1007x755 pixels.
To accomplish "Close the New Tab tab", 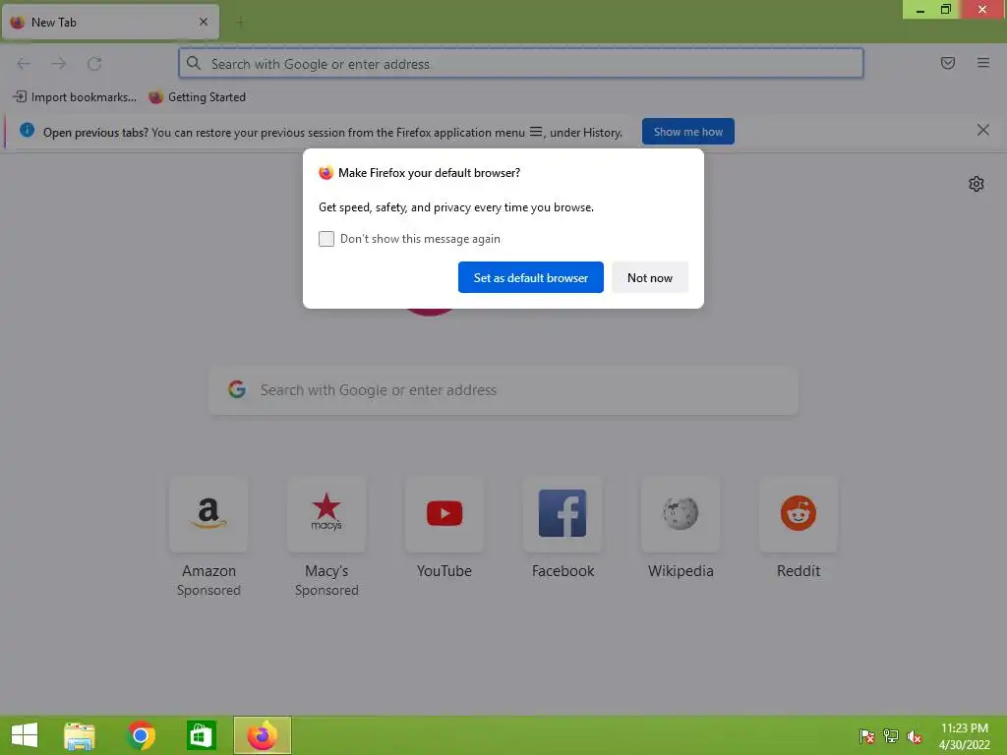I will pos(204,22).
